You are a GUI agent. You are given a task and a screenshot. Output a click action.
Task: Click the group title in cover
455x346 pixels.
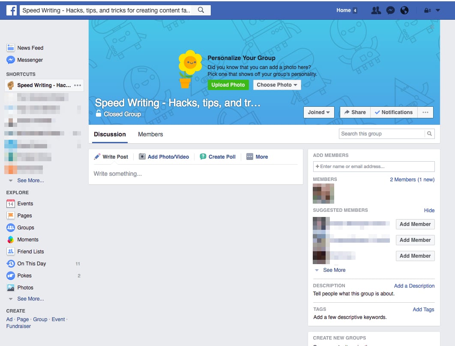(178, 103)
